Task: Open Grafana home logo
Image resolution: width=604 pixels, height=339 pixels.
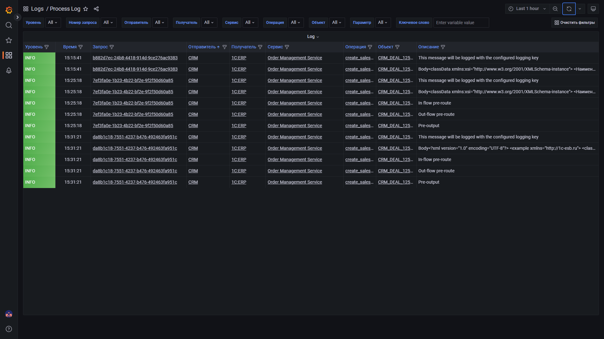Action: tap(9, 10)
